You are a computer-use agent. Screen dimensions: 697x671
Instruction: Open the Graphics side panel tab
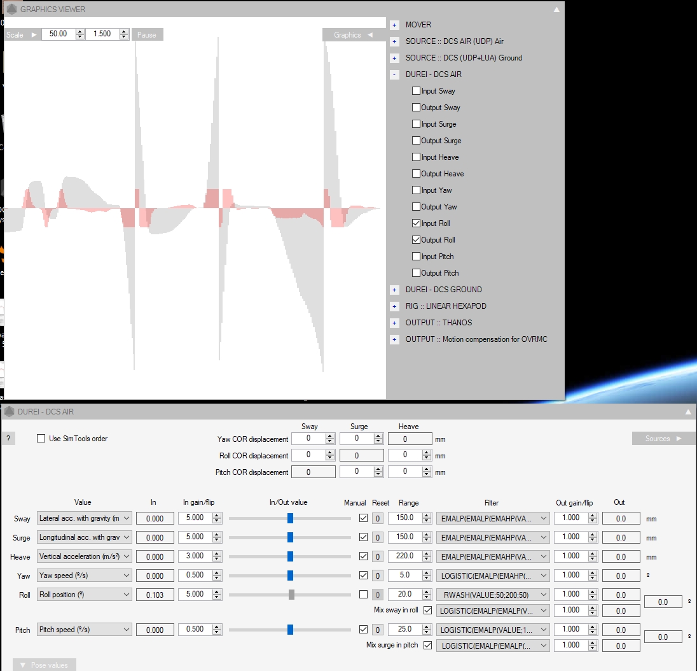(353, 35)
